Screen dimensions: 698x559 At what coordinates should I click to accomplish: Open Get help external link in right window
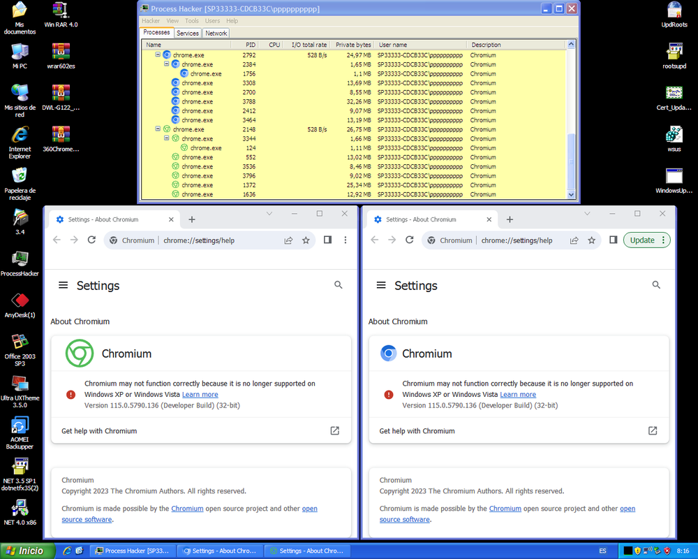click(x=653, y=430)
